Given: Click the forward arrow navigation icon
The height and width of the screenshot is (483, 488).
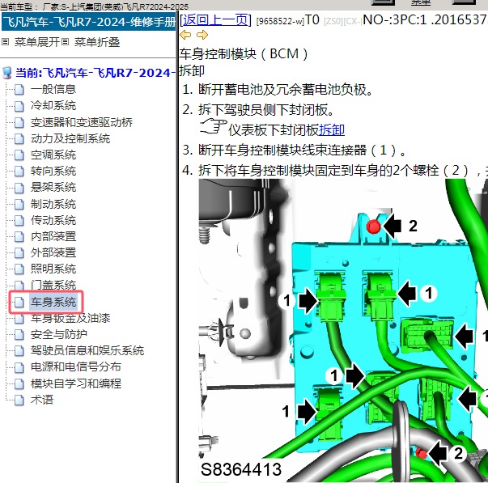Looking at the screenshot, I should [x=202, y=35].
